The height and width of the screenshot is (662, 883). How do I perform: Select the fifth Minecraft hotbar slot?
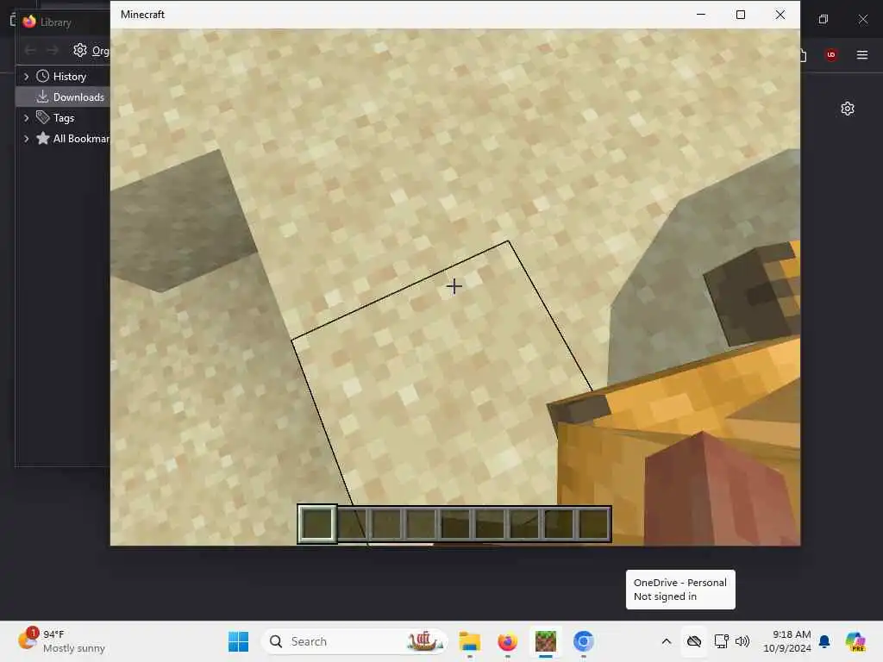(x=455, y=523)
